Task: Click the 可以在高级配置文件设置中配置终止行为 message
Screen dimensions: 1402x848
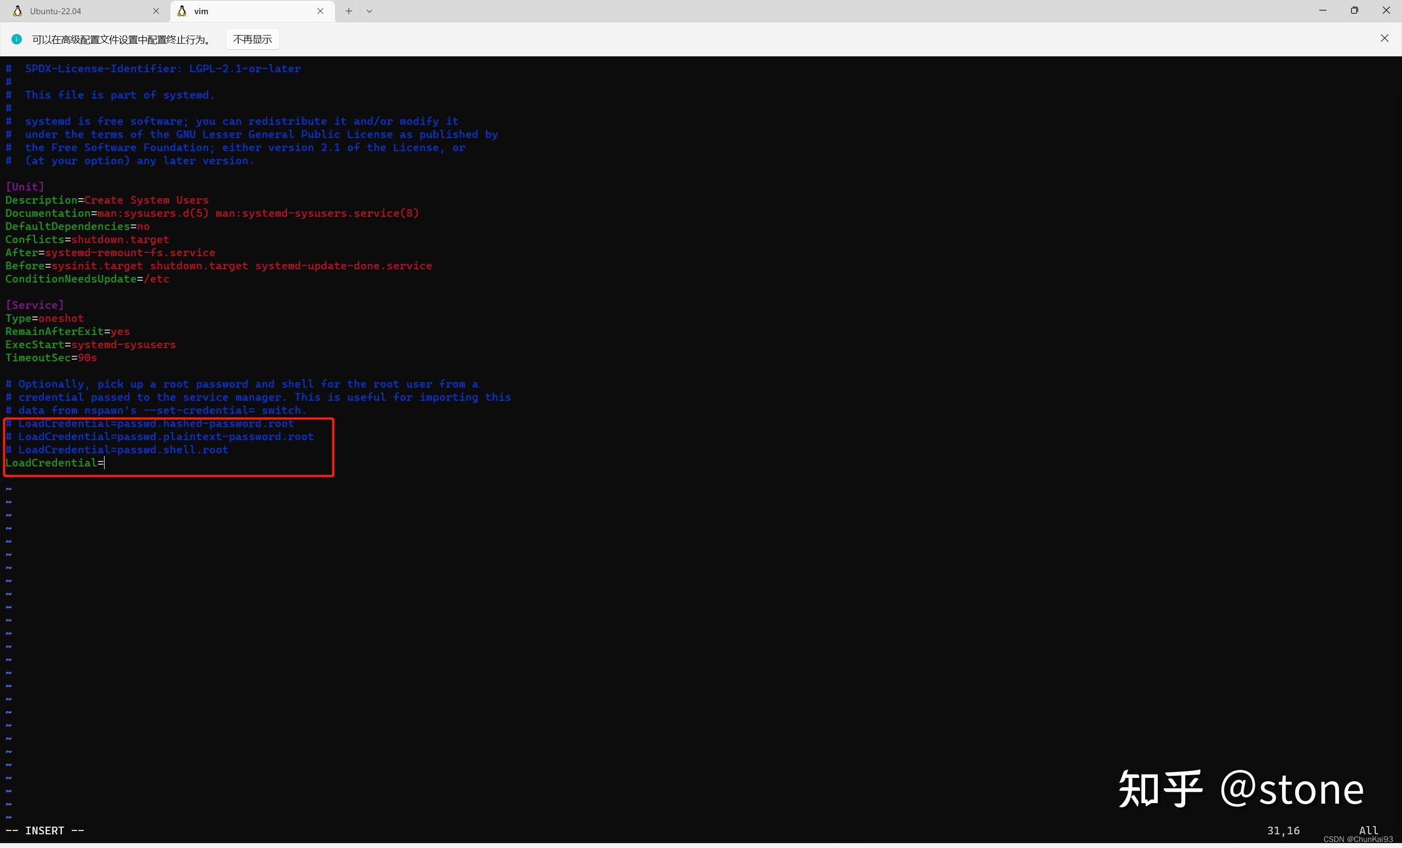Action: pos(123,39)
